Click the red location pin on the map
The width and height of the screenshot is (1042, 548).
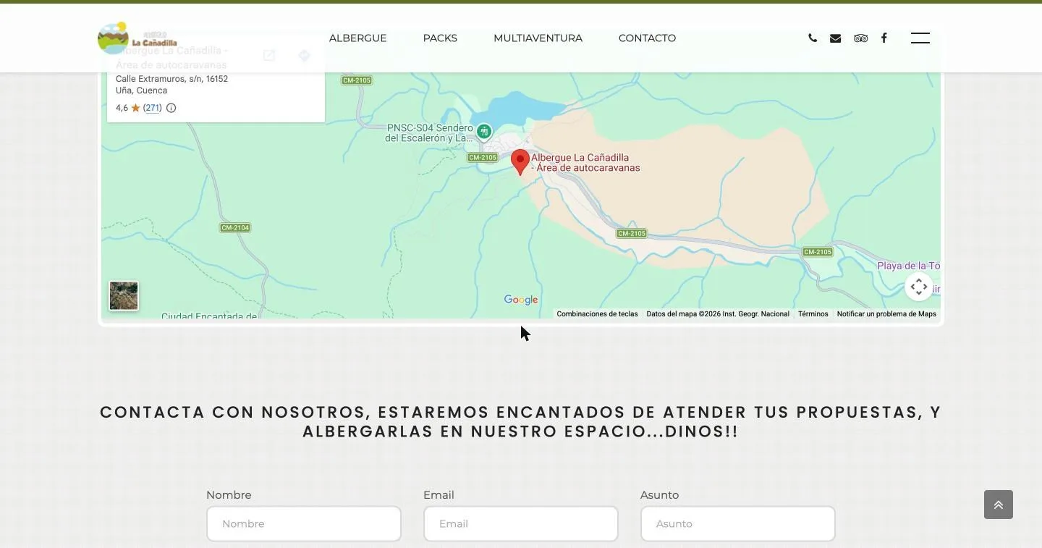(x=520, y=162)
